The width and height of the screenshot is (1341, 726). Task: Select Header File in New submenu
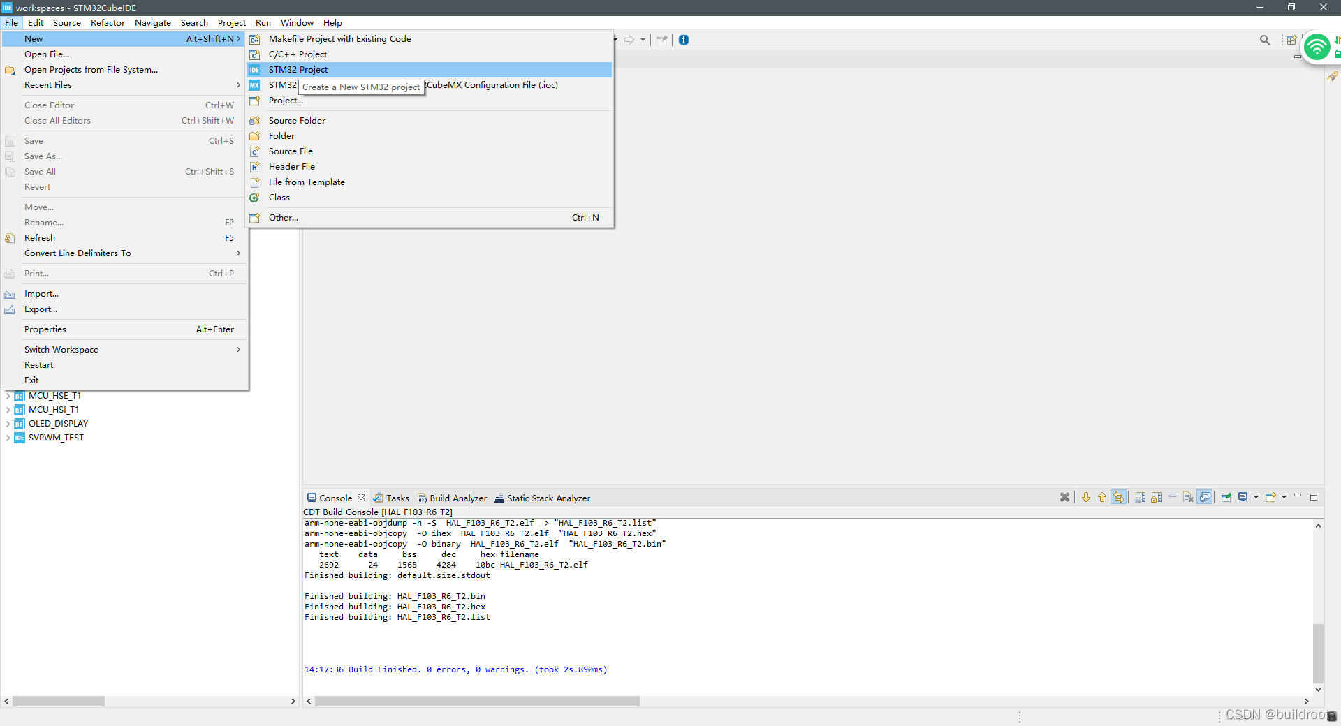(x=430, y=167)
